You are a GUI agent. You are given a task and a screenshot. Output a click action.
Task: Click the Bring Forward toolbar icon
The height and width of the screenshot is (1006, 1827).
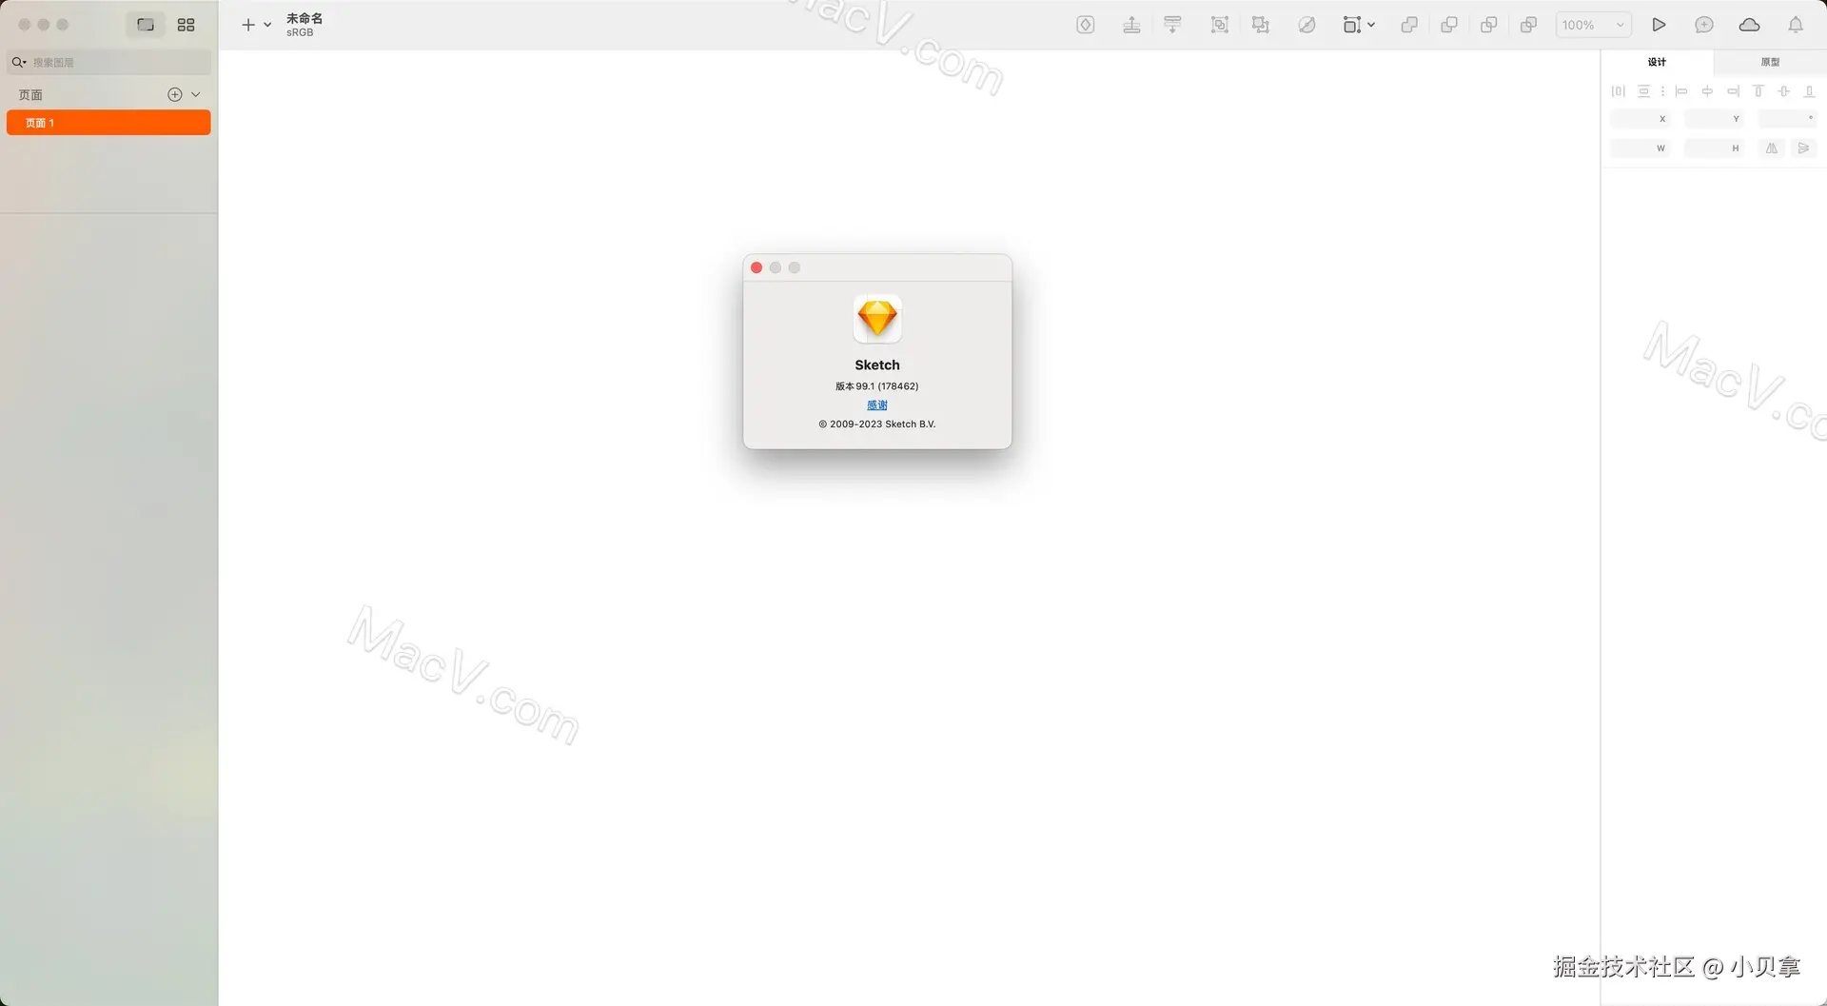point(1131,25)
